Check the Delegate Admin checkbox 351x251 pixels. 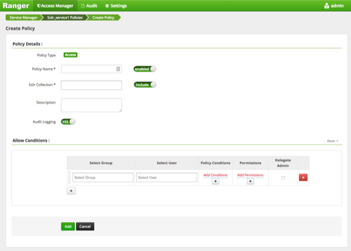(283, 177)
